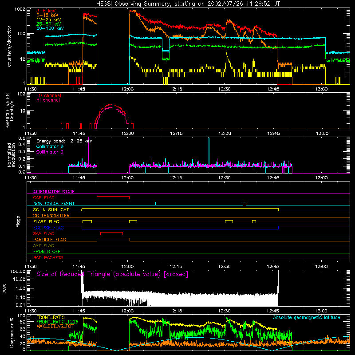Select the Collimator 9 legend label
Viewport: 355px width, 355px height.
(x=50, y=152)
